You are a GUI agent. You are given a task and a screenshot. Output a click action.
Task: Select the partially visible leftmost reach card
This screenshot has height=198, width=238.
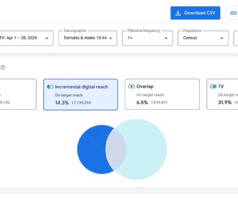pyautogui.click(x=18, y=94)
